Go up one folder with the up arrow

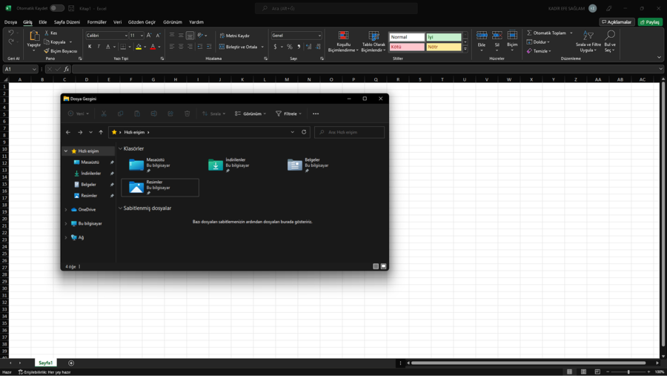(x=101, y=132)
